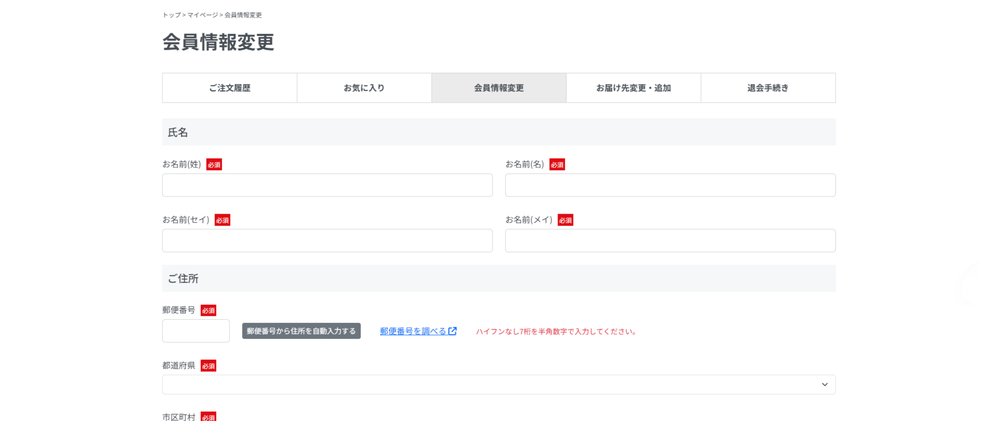Focus the お名前(姓) input field
998x421 pixels.
[328, 185]
